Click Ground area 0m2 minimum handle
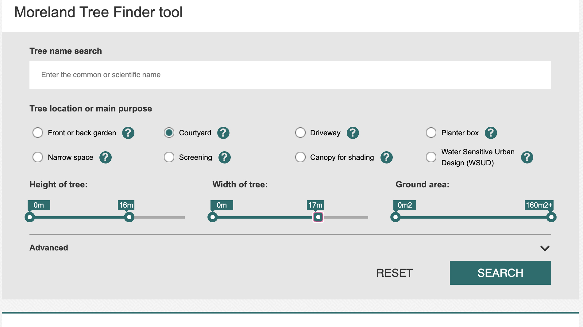 396,217
